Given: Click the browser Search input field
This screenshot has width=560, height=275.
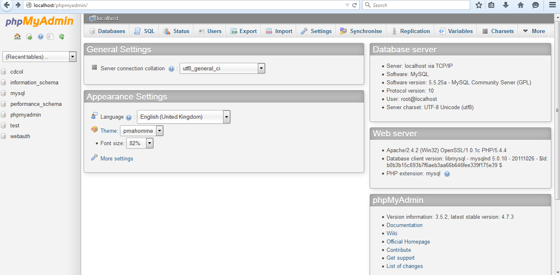Looking at the screenshot, I should pos(416,5).
